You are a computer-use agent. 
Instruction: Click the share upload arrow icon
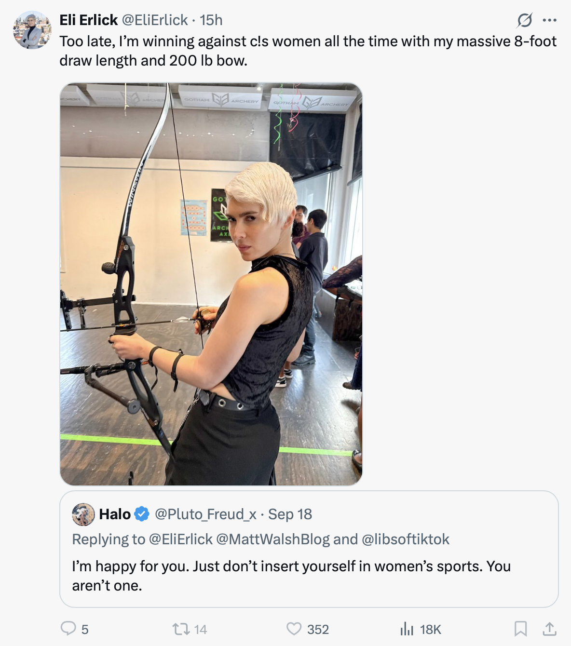click(549, 629)
